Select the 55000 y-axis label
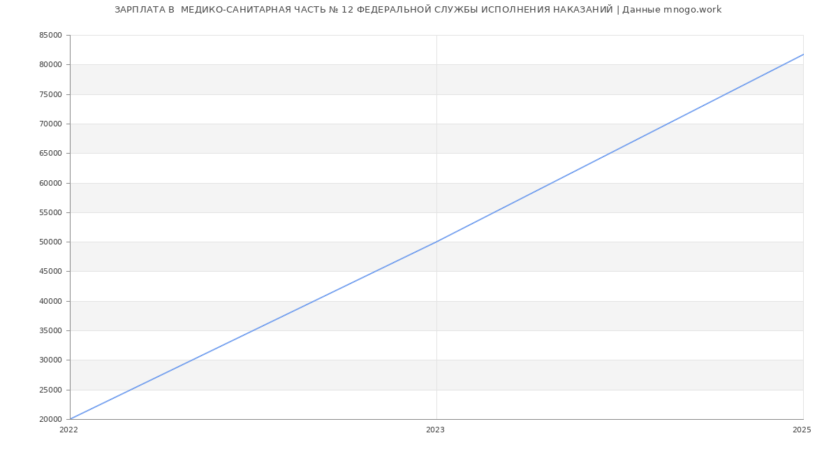This screenshot has height=454, width=838. [x=50, y=212]
